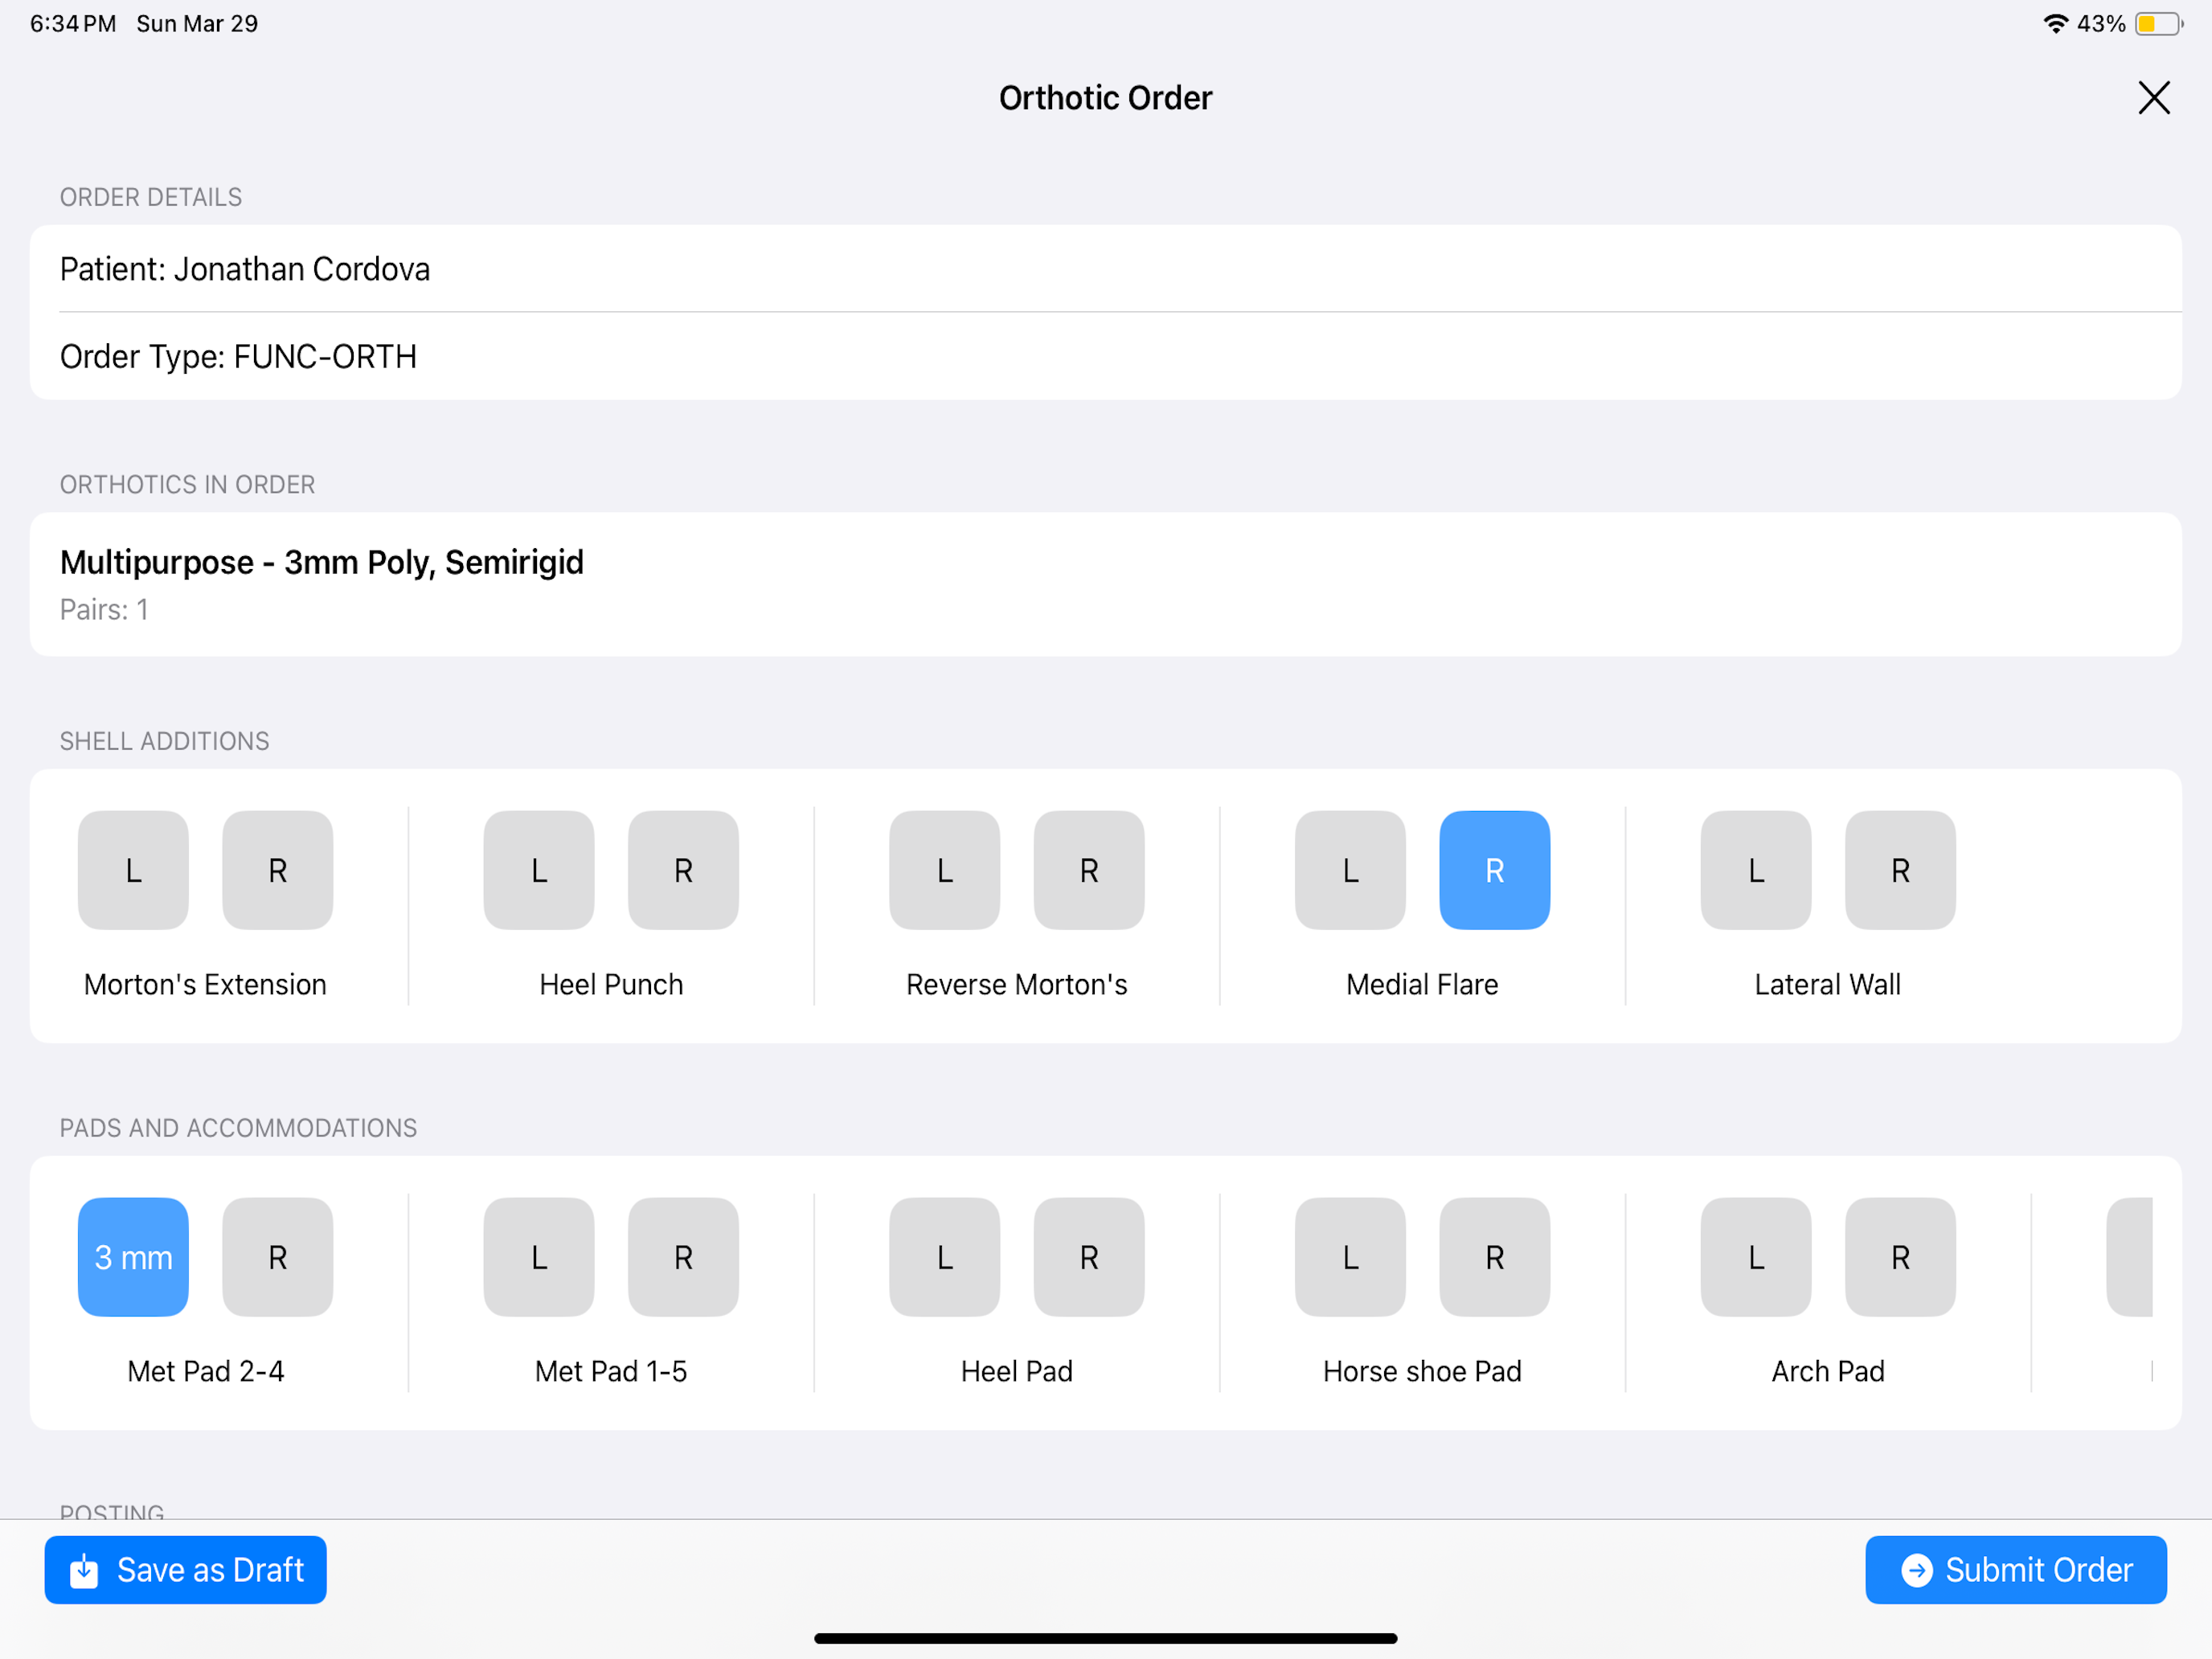Tap the Horse shoe Pad label

click(1422, 1371)
